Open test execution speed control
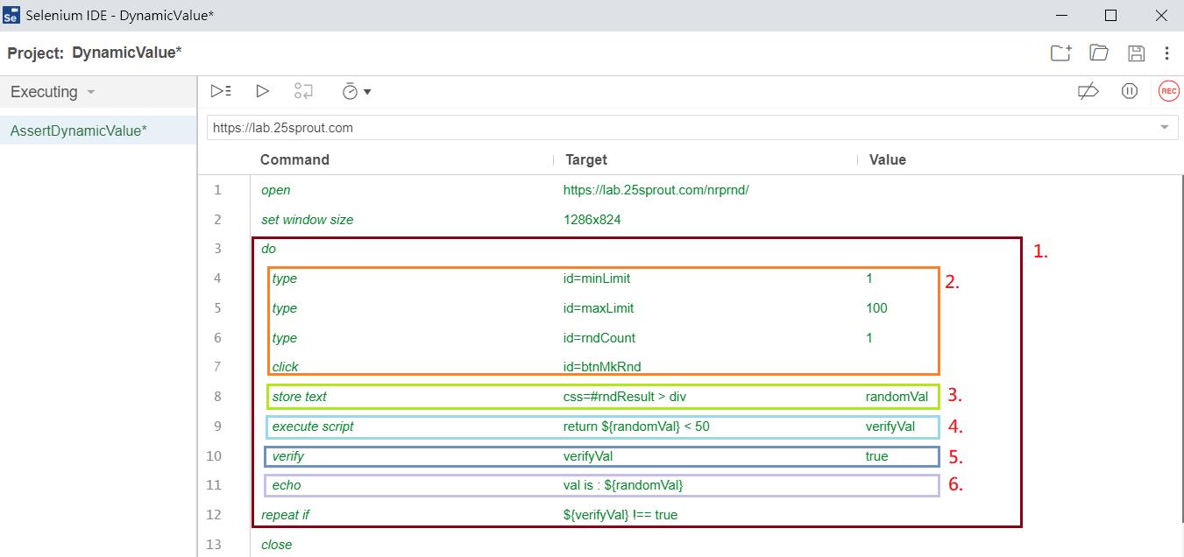This screenshot has width=1184, height=557. tap(357, 91)
